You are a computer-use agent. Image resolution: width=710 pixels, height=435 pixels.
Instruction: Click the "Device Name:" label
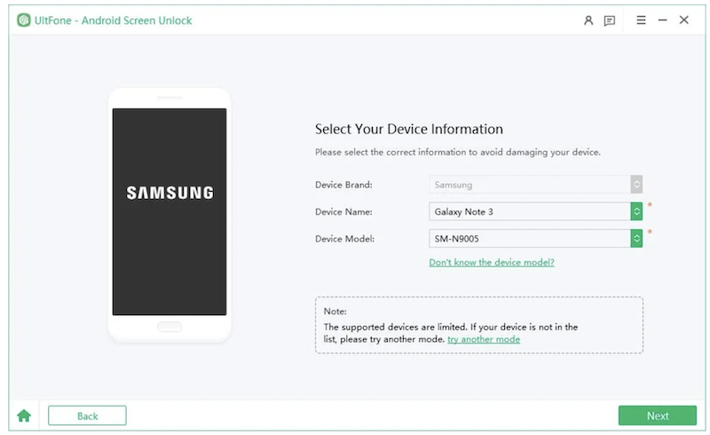click(x=343, y=211)
